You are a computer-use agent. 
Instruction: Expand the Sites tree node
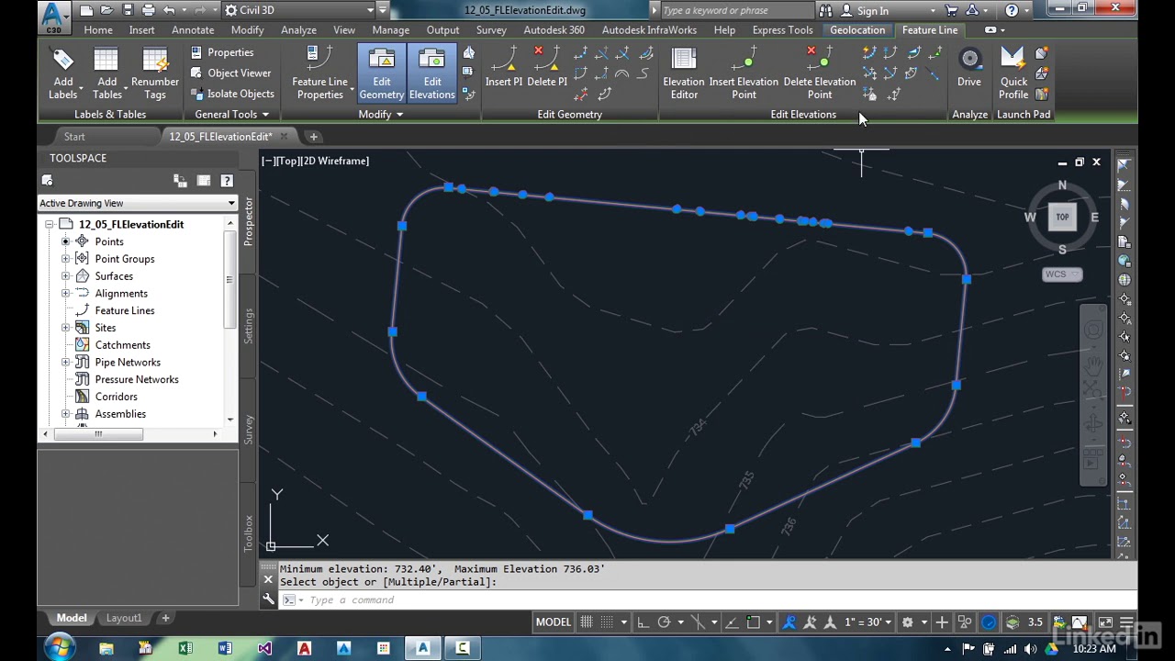click(65, 328)
